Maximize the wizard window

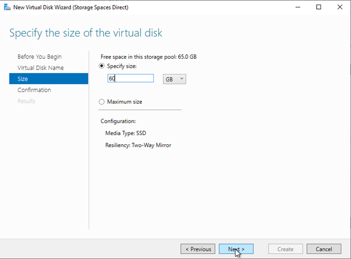pos(318,7)
